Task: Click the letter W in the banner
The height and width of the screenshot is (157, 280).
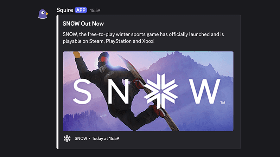Action: [x=205, y=91]
